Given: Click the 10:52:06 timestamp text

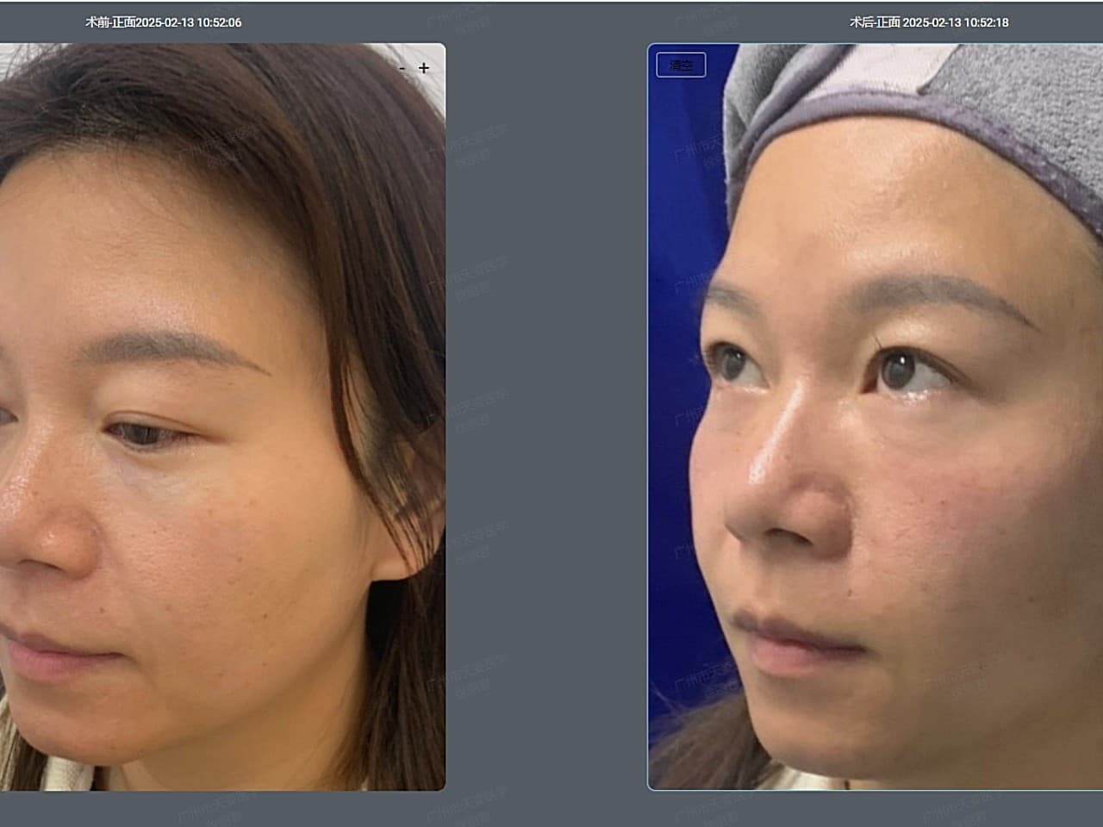Looking at the screenshot, I should (x=219, y=22).
